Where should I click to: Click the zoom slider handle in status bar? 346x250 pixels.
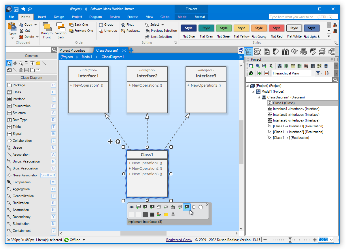(x=290, y=240)
